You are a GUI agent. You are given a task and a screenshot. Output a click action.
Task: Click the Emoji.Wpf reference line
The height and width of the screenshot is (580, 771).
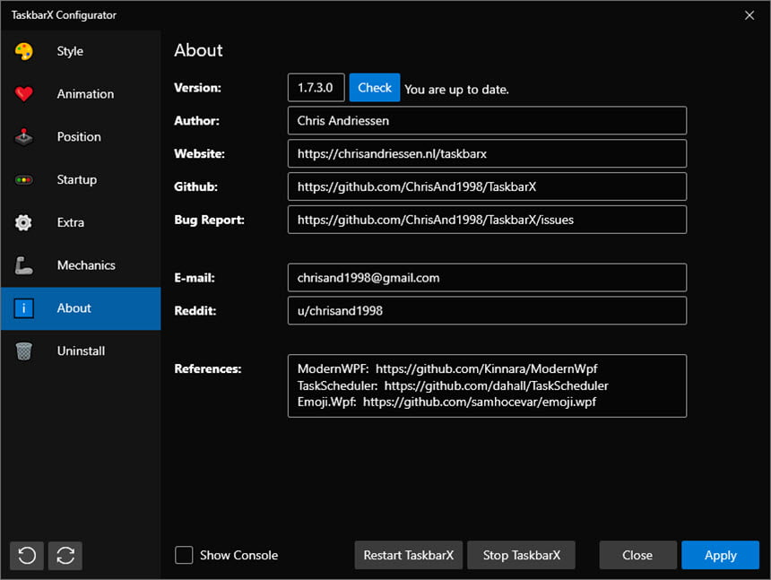(446, 403)
